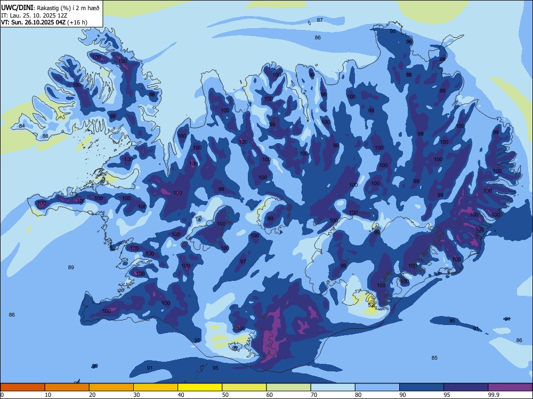Pick the 20–30 amber legend swatch

[111, 387]
